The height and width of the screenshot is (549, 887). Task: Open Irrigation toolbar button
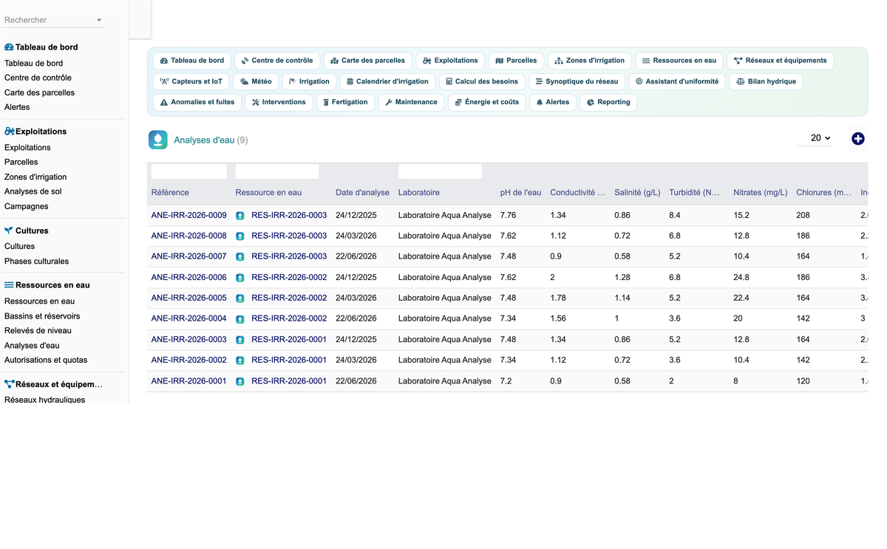click(x=309, y=81)
